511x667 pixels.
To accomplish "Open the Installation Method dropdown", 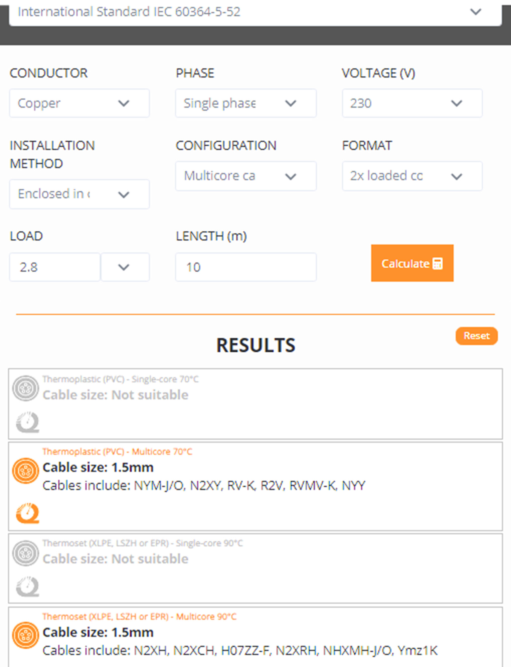I will (79, 194).
